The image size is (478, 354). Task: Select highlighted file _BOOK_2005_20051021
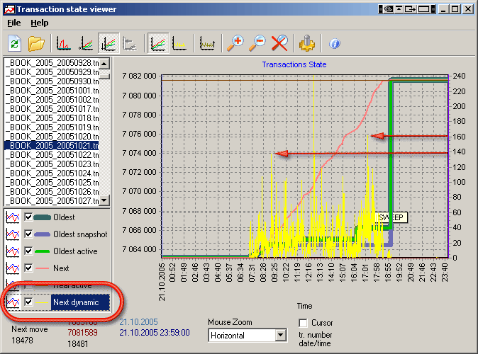pos(52,146)
